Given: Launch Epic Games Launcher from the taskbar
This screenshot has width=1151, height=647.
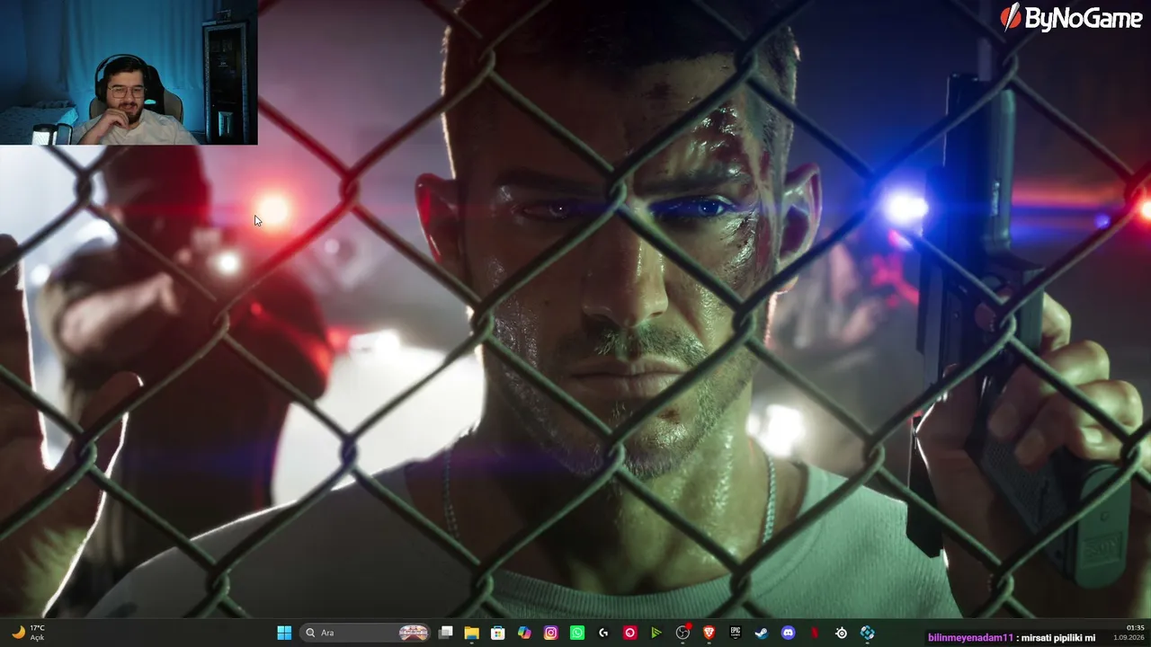Looking at the screenshot, I should [x=735, y=633].
